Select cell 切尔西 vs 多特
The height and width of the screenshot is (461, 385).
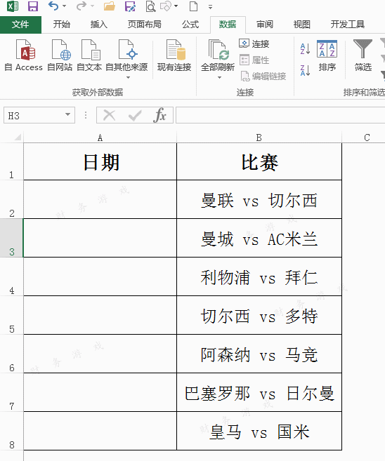click(x=259, y=315)
